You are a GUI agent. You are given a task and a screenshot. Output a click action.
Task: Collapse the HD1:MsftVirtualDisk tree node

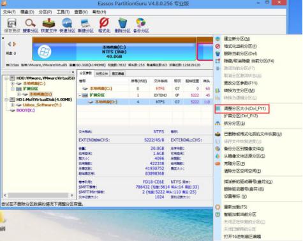pos(6,99)
